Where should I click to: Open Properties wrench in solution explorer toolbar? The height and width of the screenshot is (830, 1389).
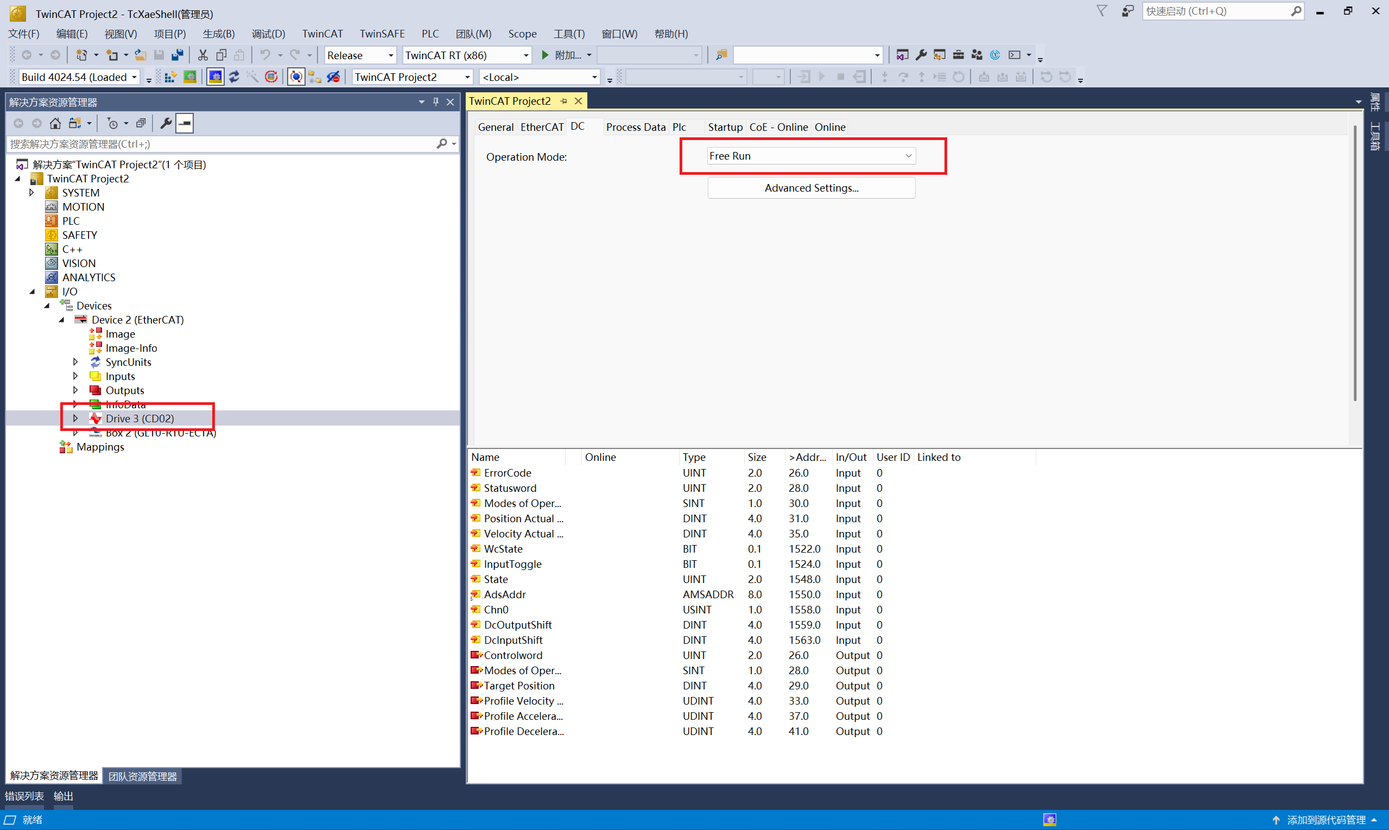[166, 123]
